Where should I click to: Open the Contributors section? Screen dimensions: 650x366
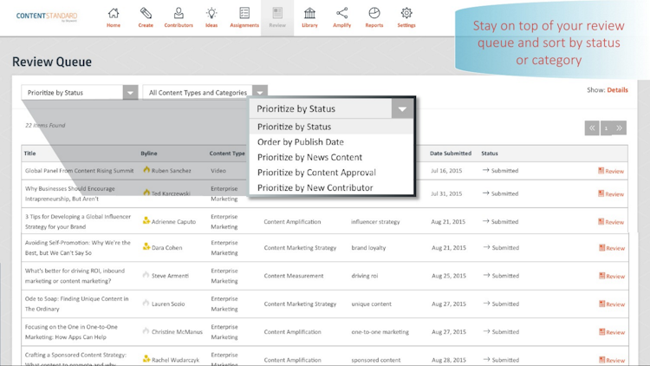coord(179,18)
